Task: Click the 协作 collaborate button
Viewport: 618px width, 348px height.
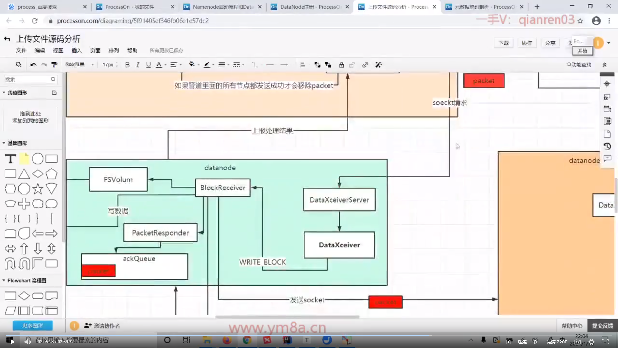Action: pos(527,43)
